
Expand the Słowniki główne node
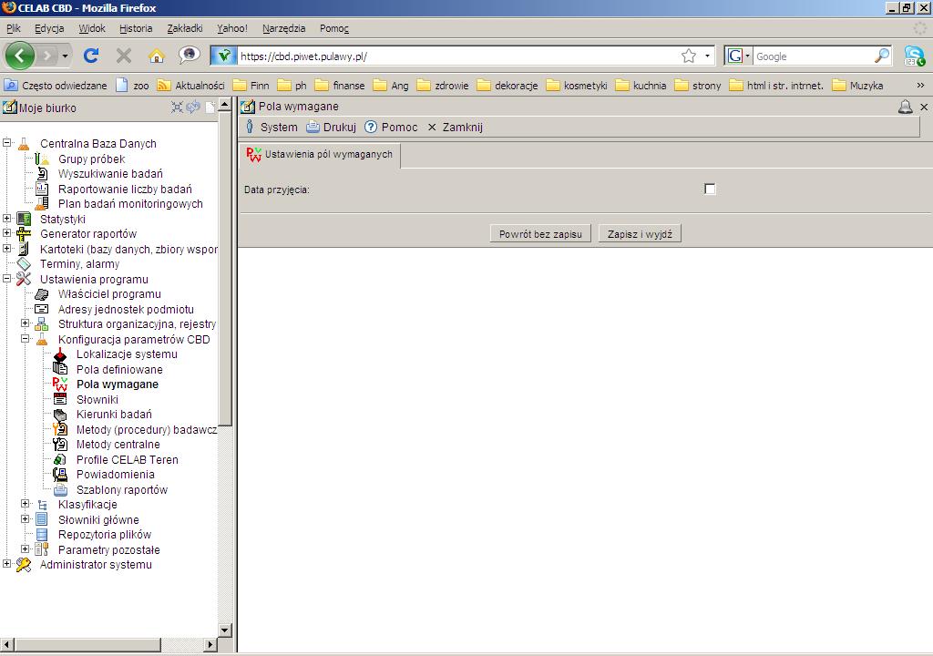25,519
